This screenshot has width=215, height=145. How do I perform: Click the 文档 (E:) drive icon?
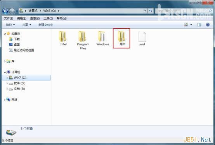tap(11, 89)
